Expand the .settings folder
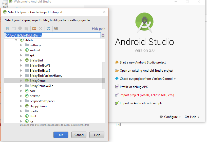 click(21, 45)
